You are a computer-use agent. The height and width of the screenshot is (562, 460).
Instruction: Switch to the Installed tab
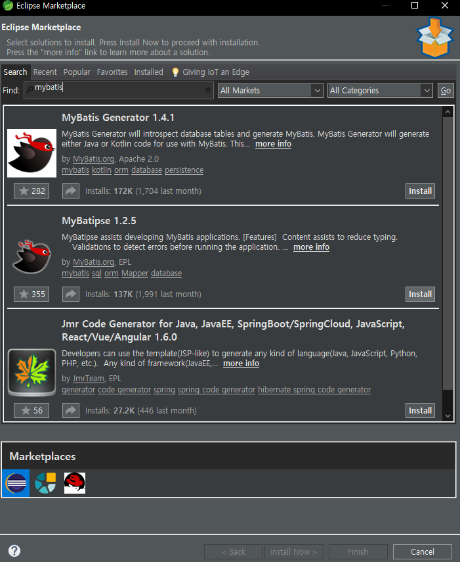148,72
